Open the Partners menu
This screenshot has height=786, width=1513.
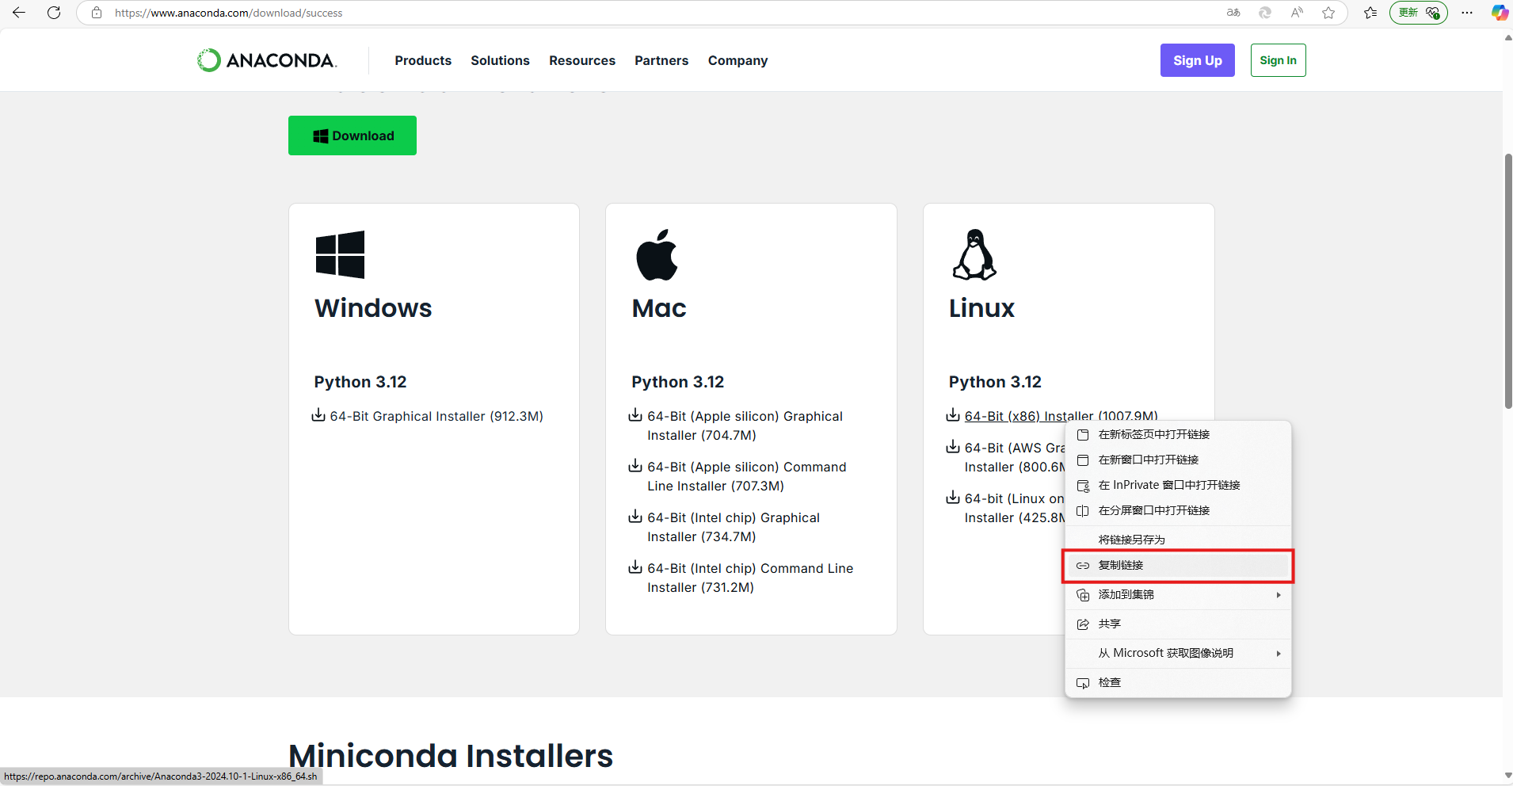coord(661,60)
